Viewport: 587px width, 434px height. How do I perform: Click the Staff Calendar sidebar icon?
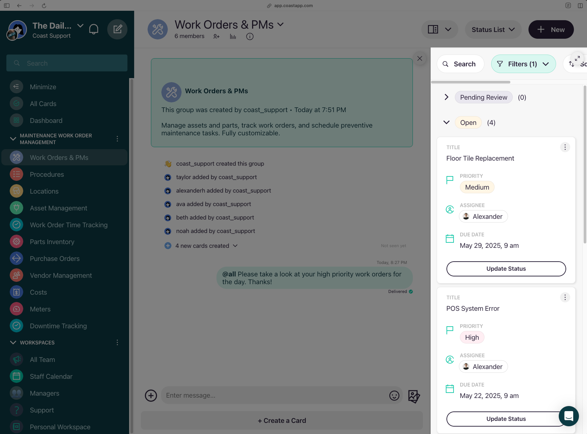coord(16,376)
